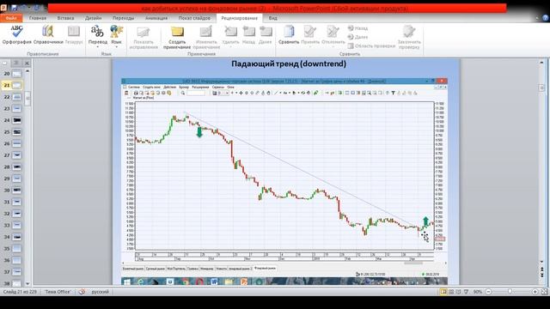This screenshot has width=550, height=309.
Task: Start Slide Show from status bar
Action: click(x=466, y=292)
